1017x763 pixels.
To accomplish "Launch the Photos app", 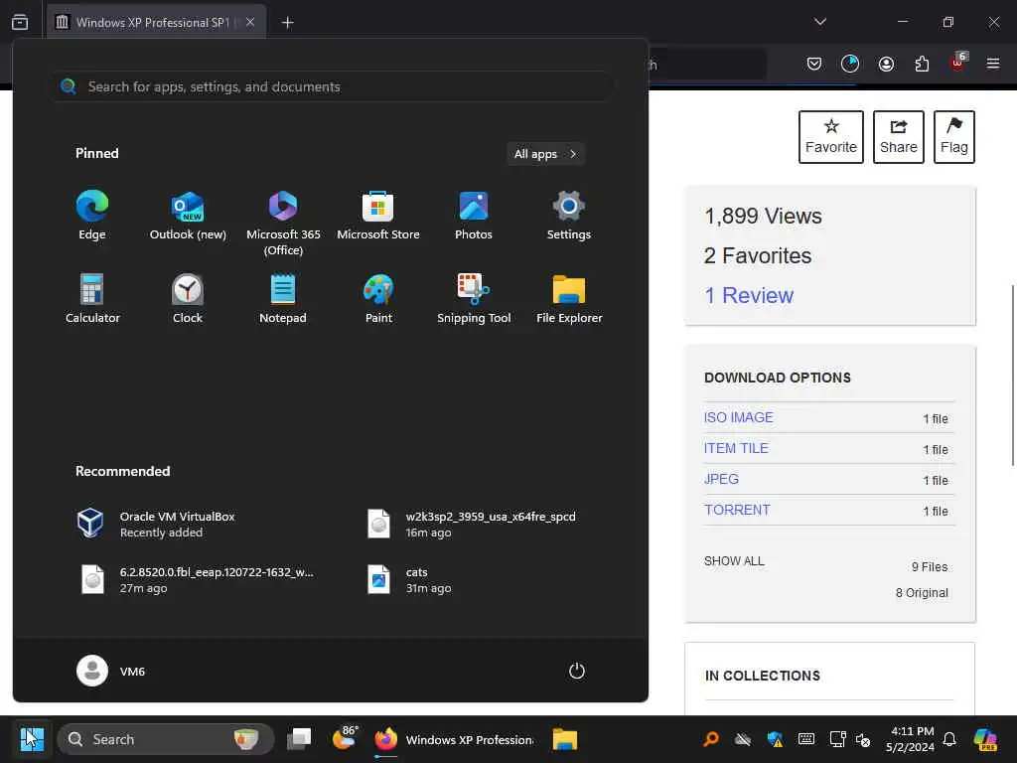I will tap(474, 216).
